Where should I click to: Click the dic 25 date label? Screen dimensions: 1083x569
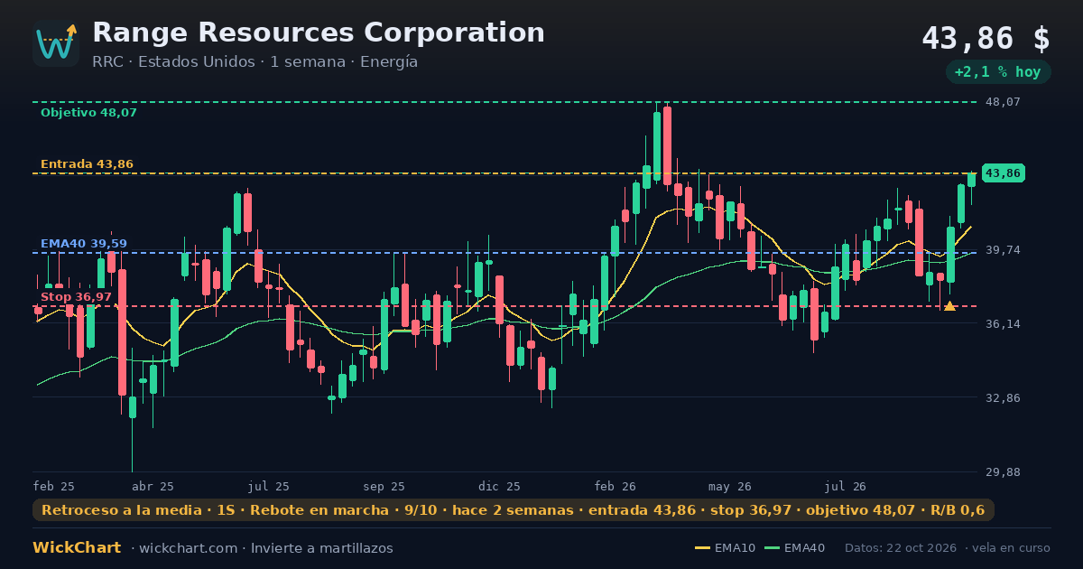coord(500,486)
